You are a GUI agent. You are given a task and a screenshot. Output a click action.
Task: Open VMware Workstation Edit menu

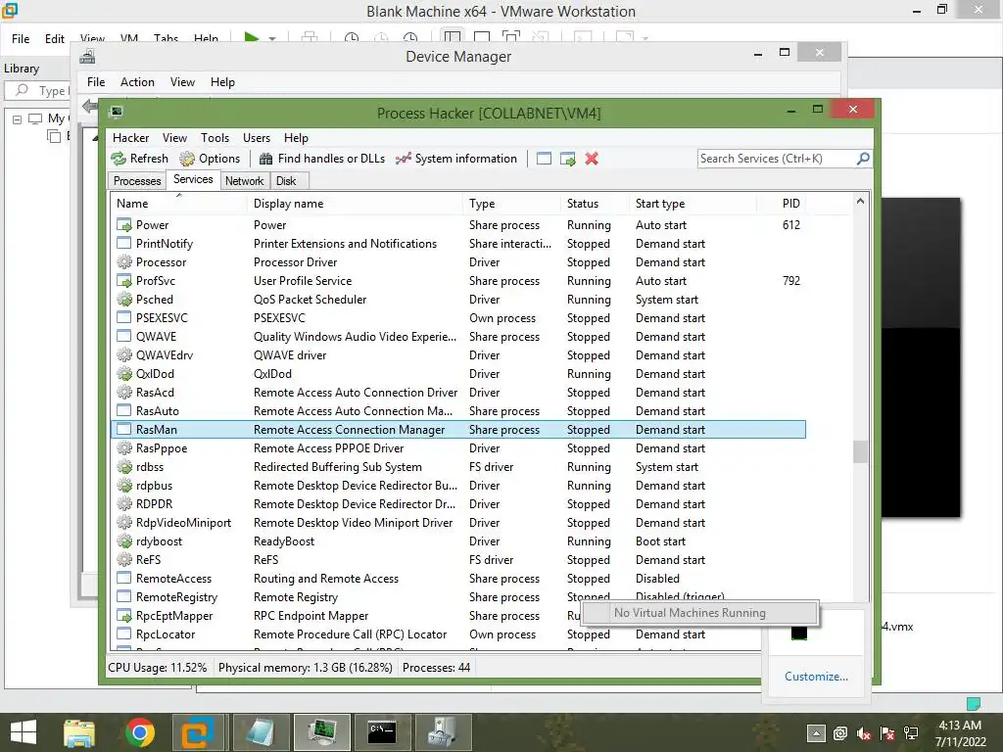pos(55,38)
